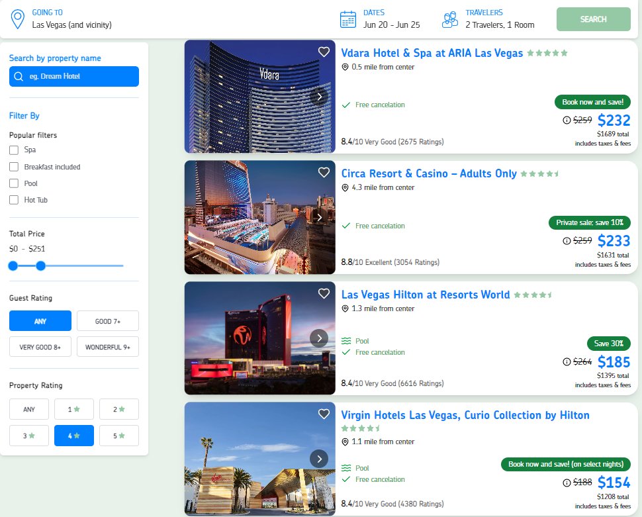Select ANY guest rating
The height and width of the screenshot is (517, 642).
tap(40, 321)
